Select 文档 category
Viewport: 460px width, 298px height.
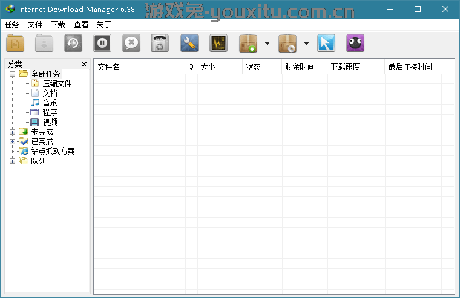coord(50,93)
